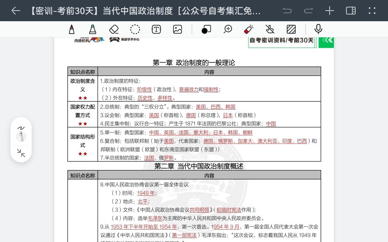Viewport: 388px width, 242px height.
Task: Select the text box tool
Action: 156,29
